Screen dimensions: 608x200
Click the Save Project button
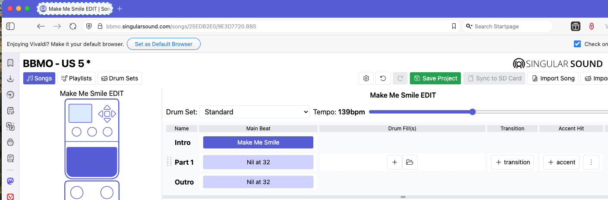click(435, 78)
